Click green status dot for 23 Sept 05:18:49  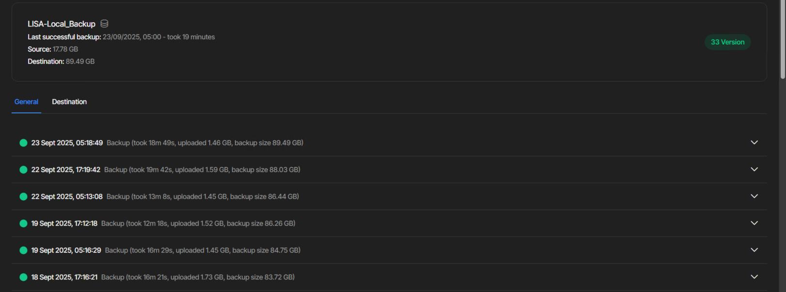(23, 143)
